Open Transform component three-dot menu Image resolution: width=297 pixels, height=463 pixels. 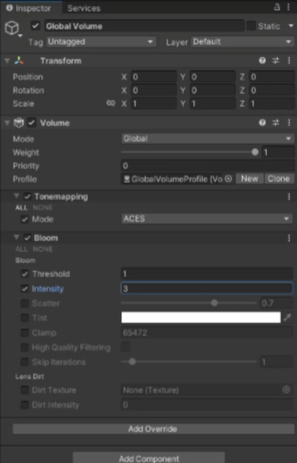(289, 61)
